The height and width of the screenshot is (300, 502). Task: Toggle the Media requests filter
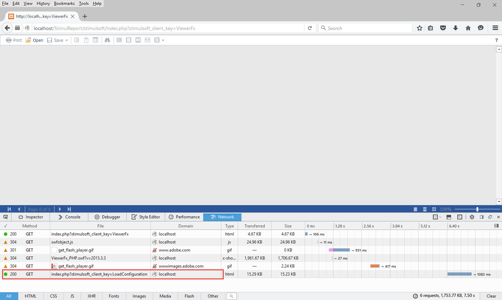(x=165, y=296)
